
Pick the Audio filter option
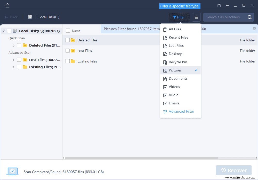coord(173,95)
